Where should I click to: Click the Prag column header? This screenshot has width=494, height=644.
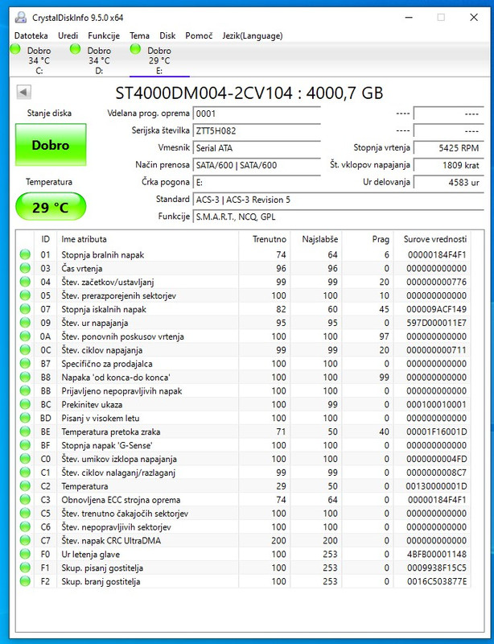point(368,239)
